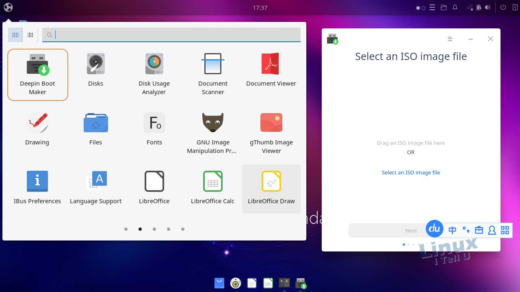The width and height of the screenshot is (520, 292).
Task: Launch LibreOffice Calc from app grid
Action: pos(212,189)
